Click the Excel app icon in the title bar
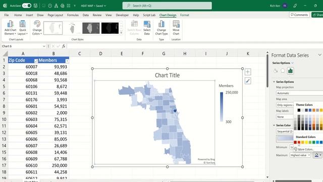This screenshot has height=182, width=323. click(5, 6)
